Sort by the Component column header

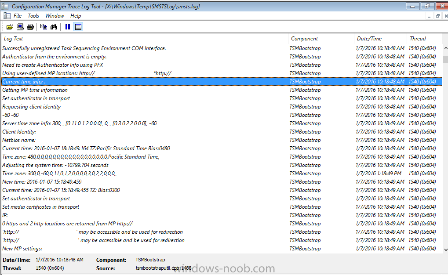point(321,39)
